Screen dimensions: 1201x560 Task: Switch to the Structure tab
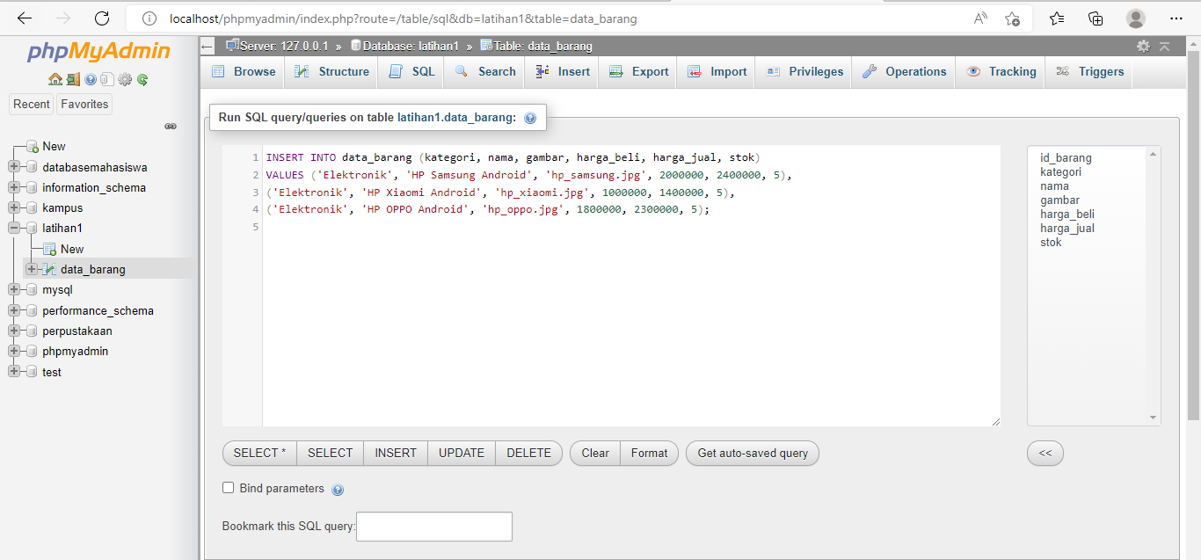tap(331, 71)
